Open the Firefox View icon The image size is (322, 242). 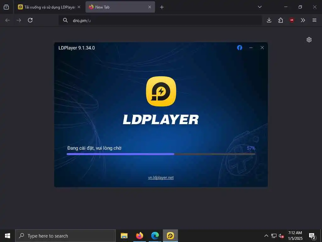6,7
